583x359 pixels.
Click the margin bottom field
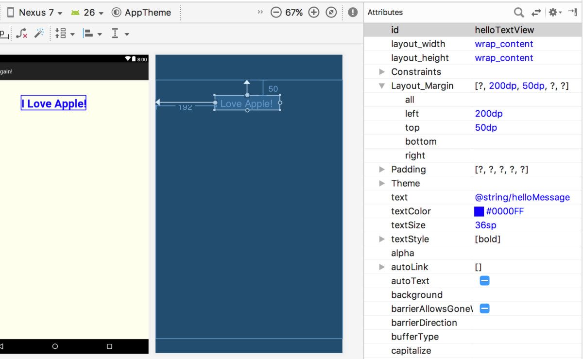527,141
